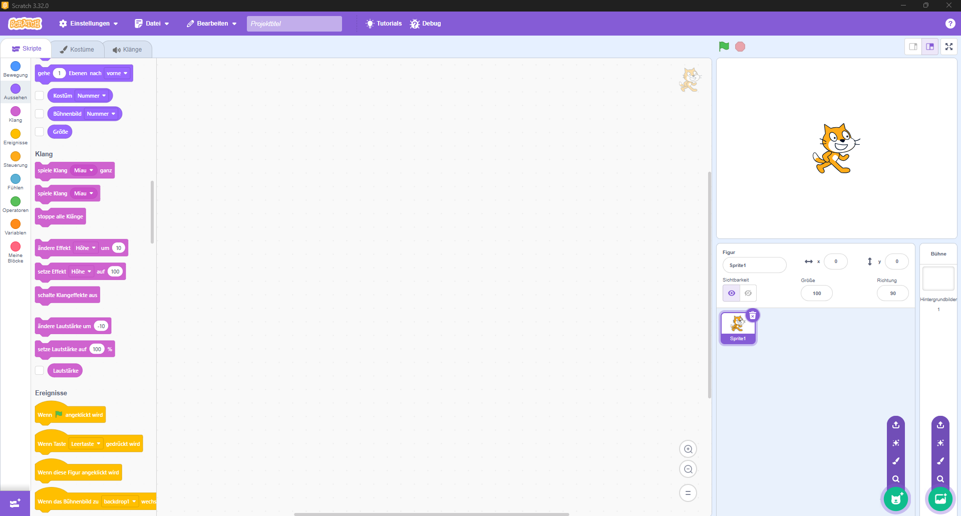This screenshot has height=516, width=961.
Task: Click the Projekttitel input field
Action: [x=294, y=24]
